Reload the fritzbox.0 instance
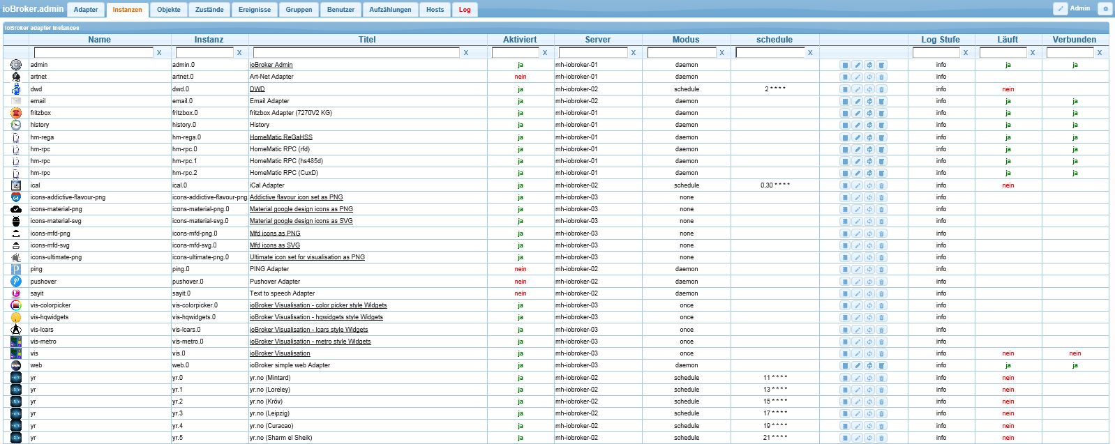The width and height of the screenshot is (1115, 444). pyautogui.click(x=869, y=113)
